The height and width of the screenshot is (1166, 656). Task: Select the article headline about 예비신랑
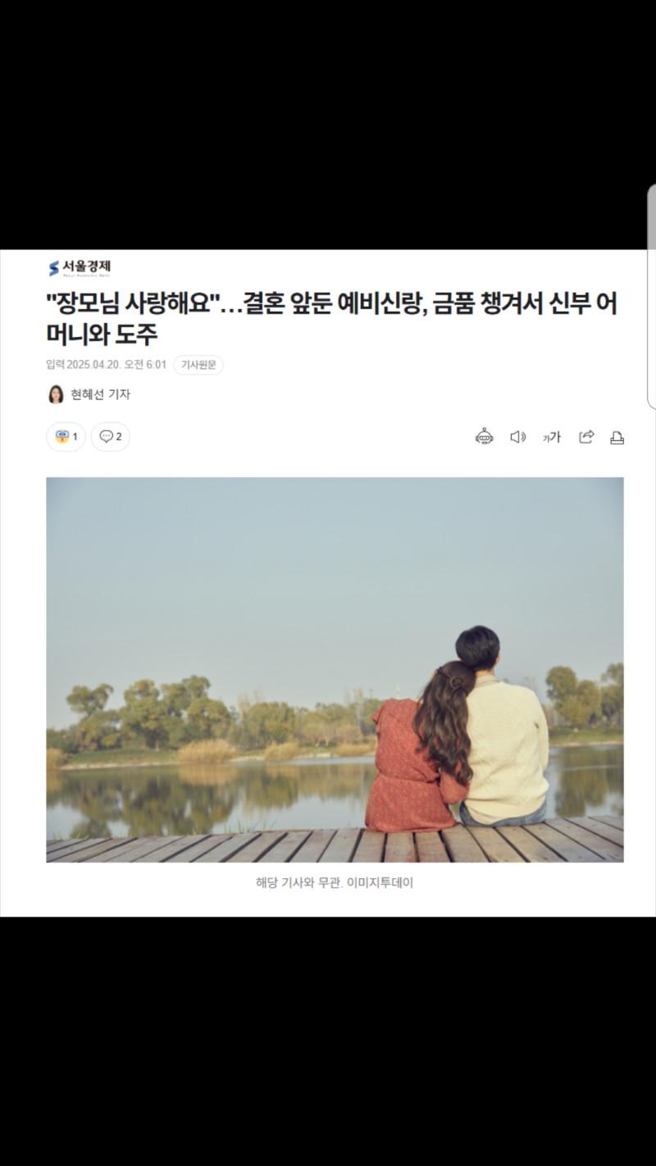(x=331, y=319)
